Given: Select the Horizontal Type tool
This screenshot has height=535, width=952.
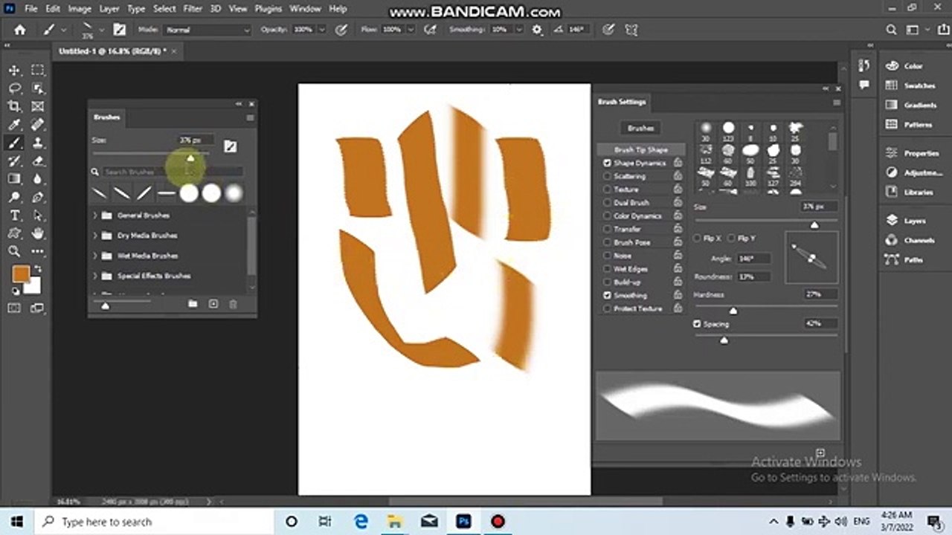Looking at the screenshot, I should 14,215.
